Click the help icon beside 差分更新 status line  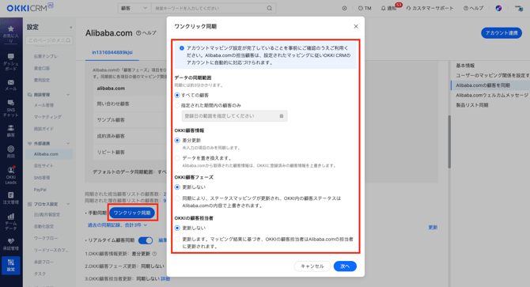pos(154,254)
